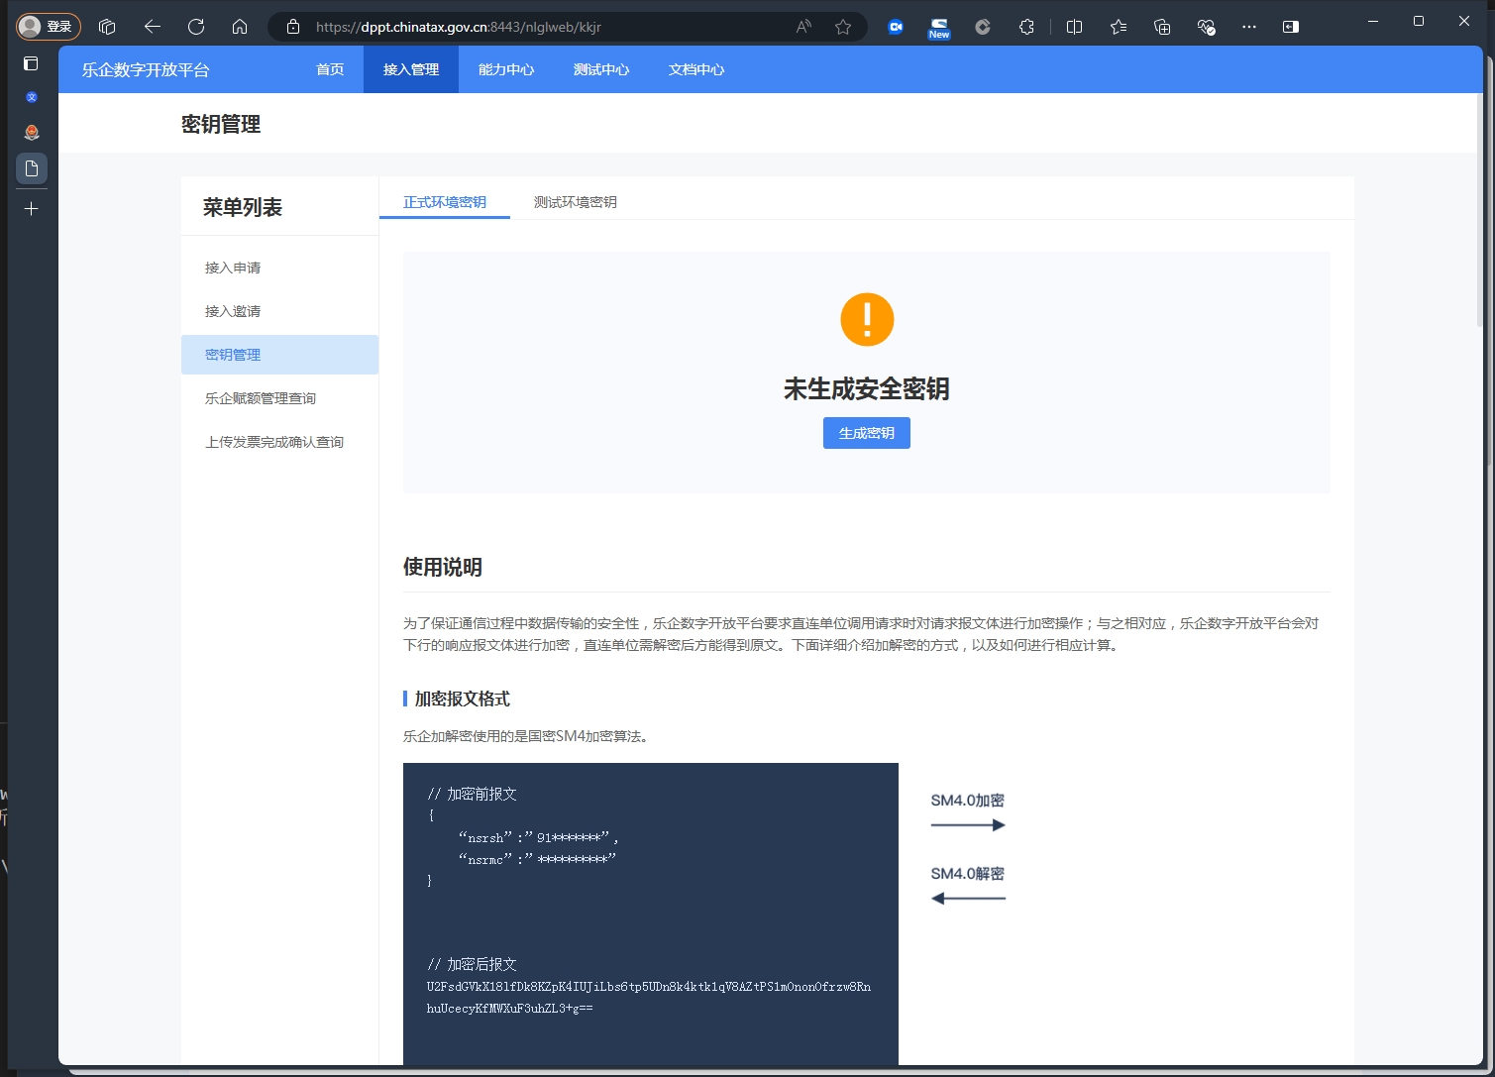Toggle split screen view icon
Viewport: 1495px width, 1077px height.
pyautogui.click(x=1074, y=27)
